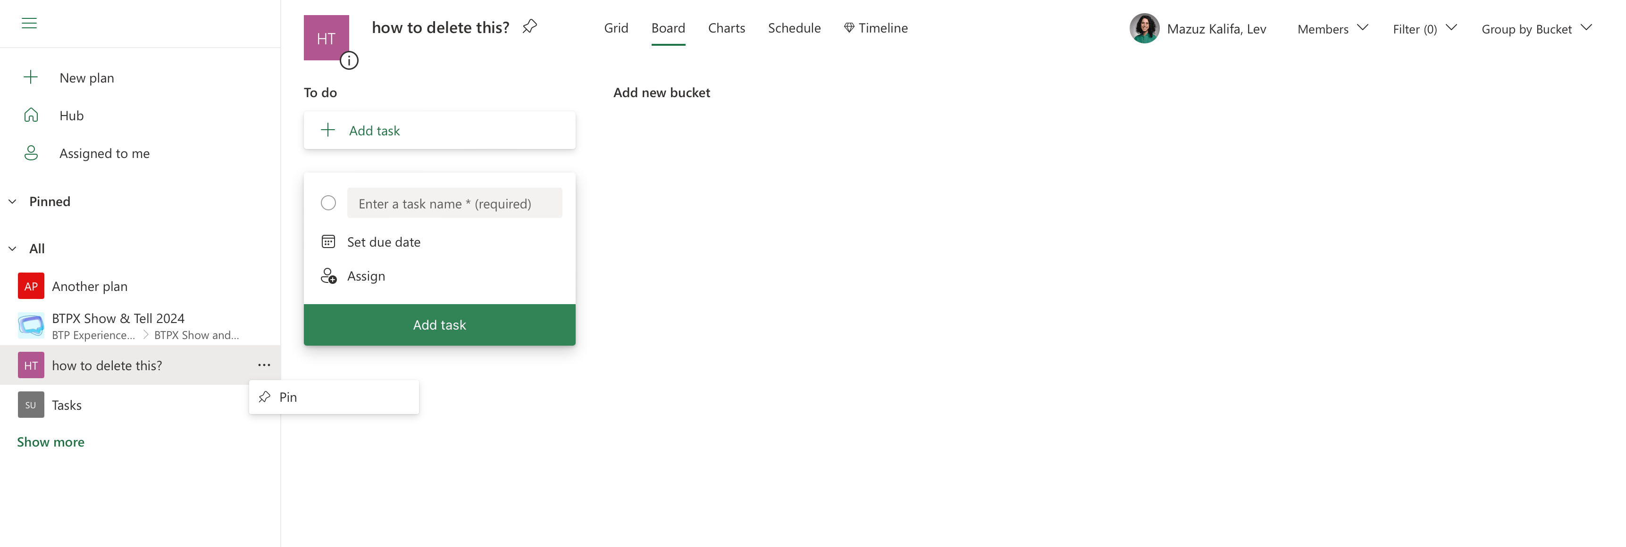Click the green Add task button
The width and height of the screenshot is (1626, 547).
(439, 325)
